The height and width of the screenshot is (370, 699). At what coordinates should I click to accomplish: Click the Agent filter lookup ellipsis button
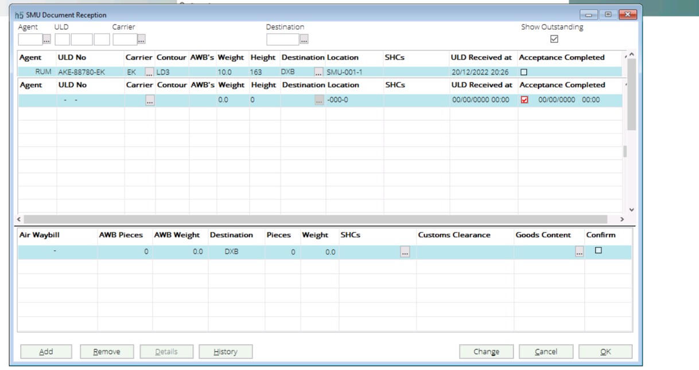[46, 40]
